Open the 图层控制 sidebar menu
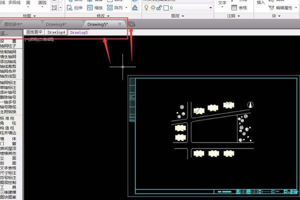The image size is (300, 200). (8, 182)
